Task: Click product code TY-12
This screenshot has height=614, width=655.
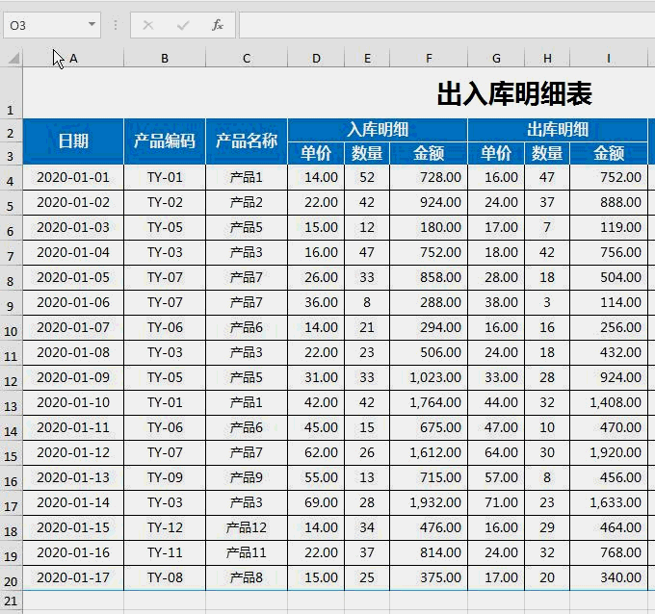Action: pos(165,527)
